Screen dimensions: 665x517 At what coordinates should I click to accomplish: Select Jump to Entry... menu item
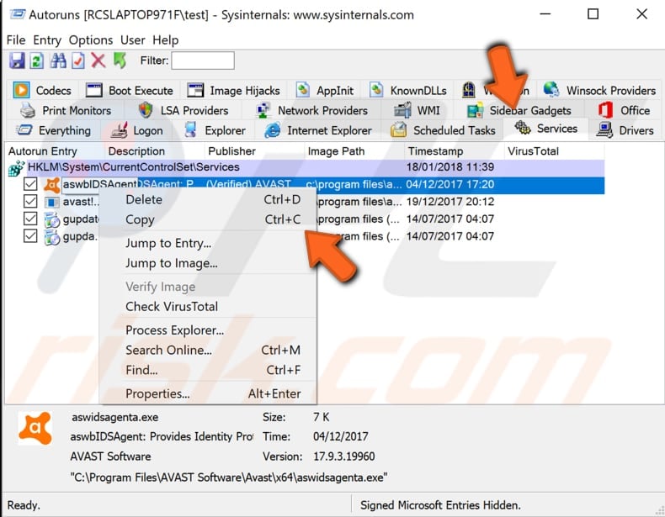[208, 243]
